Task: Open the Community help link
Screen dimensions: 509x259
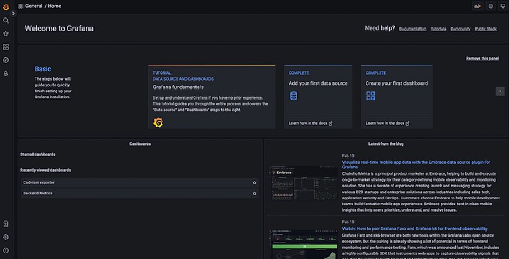Action: (460, 29)
